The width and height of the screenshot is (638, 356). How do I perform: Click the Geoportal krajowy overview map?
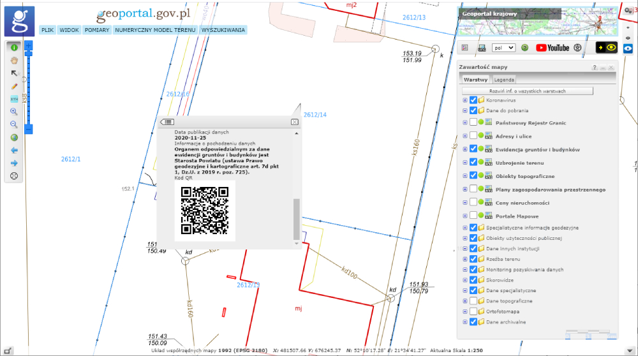(538, 22)
